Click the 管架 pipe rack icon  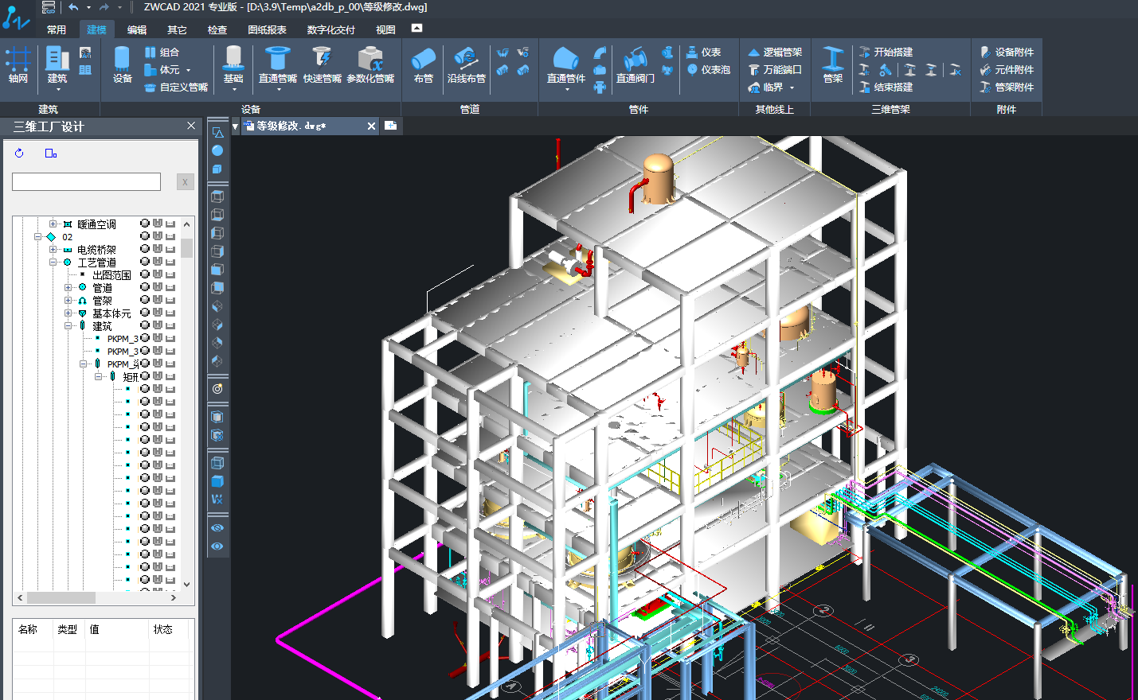tap(833, 64)
